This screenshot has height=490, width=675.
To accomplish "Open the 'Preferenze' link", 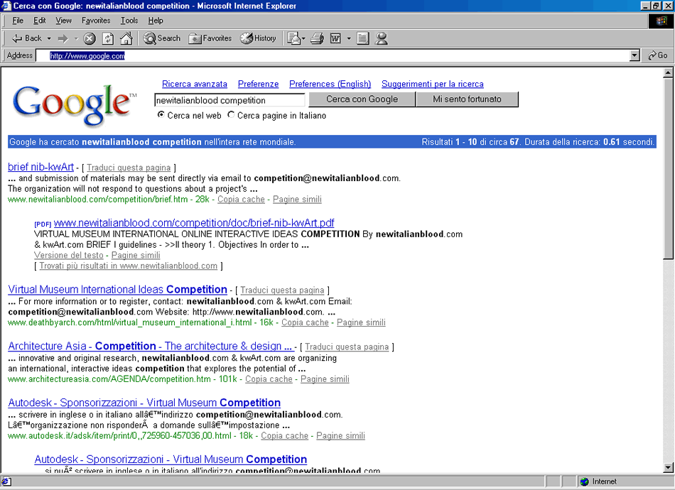I will pyautogui.click(x=259, y=84).
